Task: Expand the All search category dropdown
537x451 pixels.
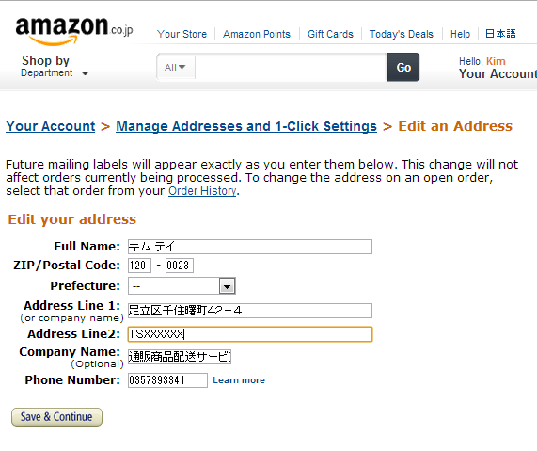Action: pos(175,67)
